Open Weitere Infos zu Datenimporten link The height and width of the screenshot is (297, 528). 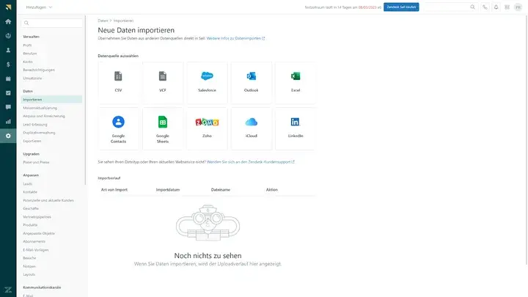tap(235, 38)
